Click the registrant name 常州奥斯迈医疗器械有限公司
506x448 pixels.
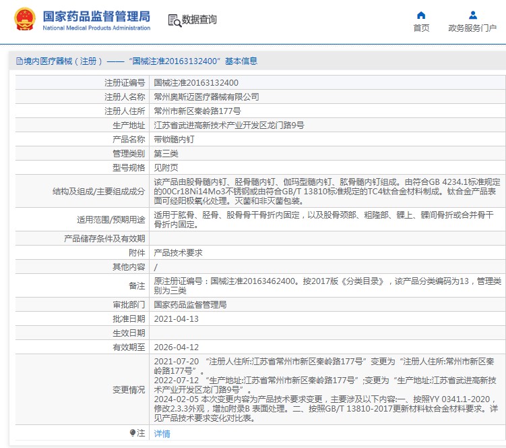pos(207,97)
